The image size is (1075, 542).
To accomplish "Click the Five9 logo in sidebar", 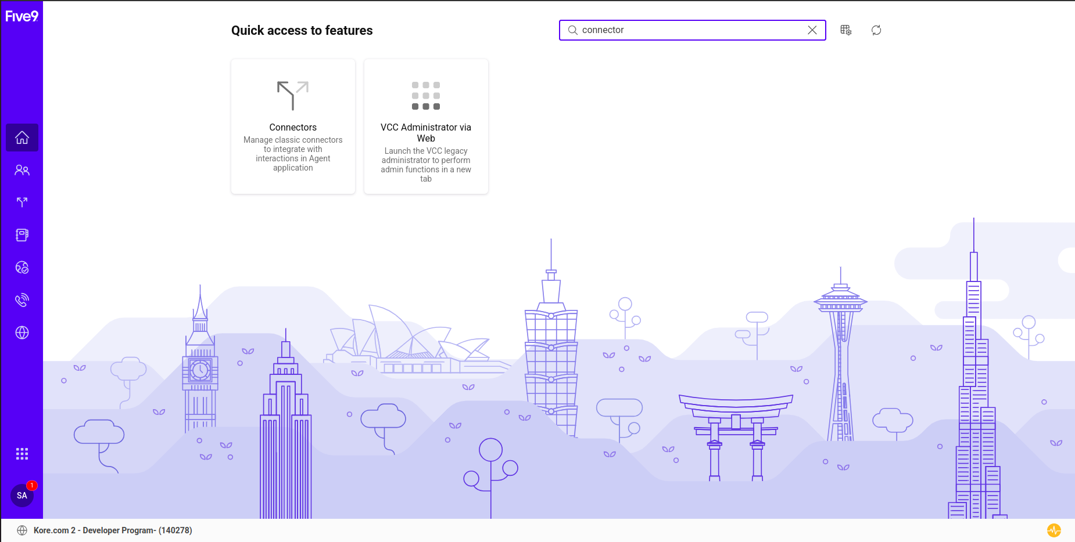I will [21, 16].
